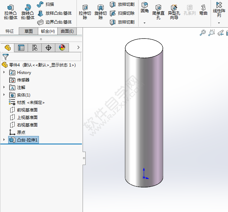Choose the 扫描 sweep tool
The image size is (228, 212).
45,4
